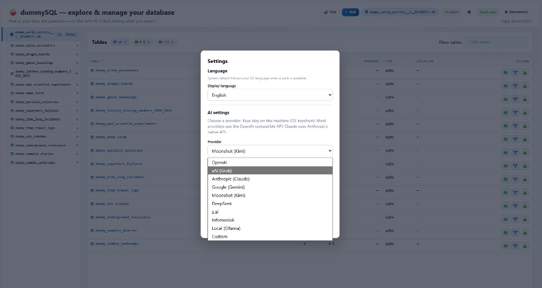Open the Display language dropdown
Viewport: 542px width, 288px height.
pyautogui.click(x=270, y=95)
